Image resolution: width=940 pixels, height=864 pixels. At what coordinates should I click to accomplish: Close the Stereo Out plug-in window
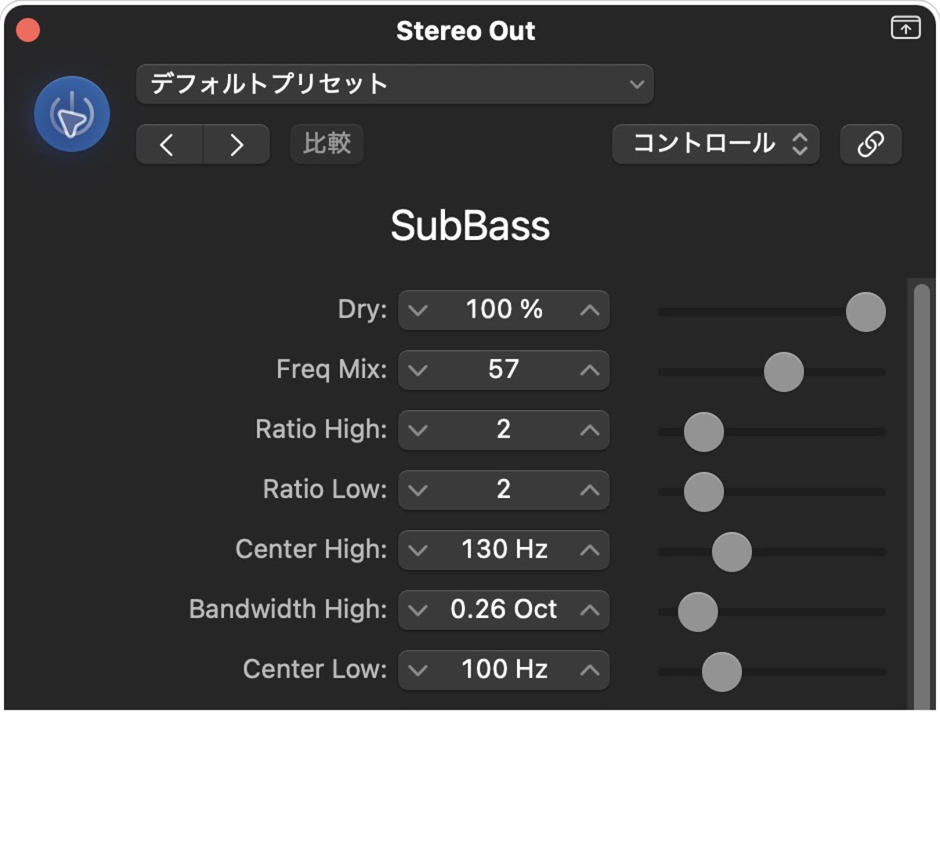[x=28, y=31]
